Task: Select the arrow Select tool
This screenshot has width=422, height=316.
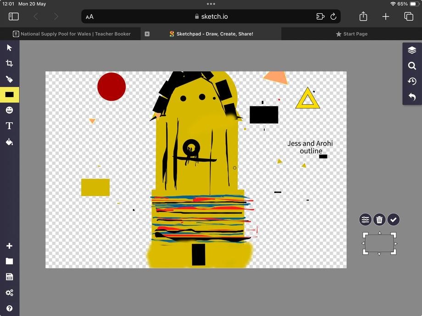Action: [10, 48]
